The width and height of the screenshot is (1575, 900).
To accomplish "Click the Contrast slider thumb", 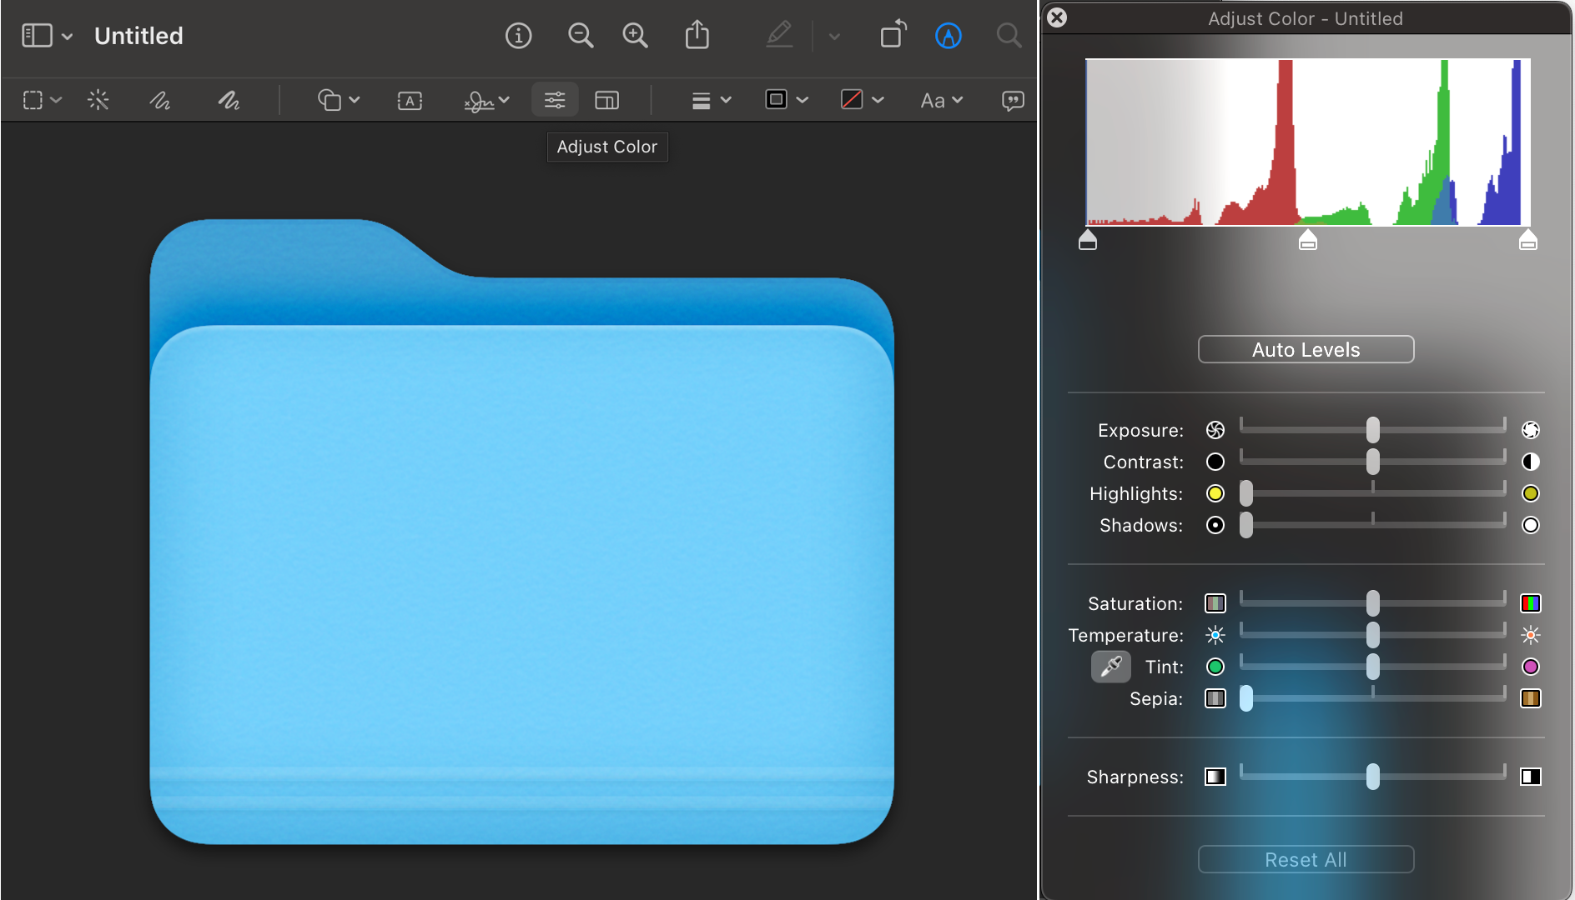I will coord(1372,462).
